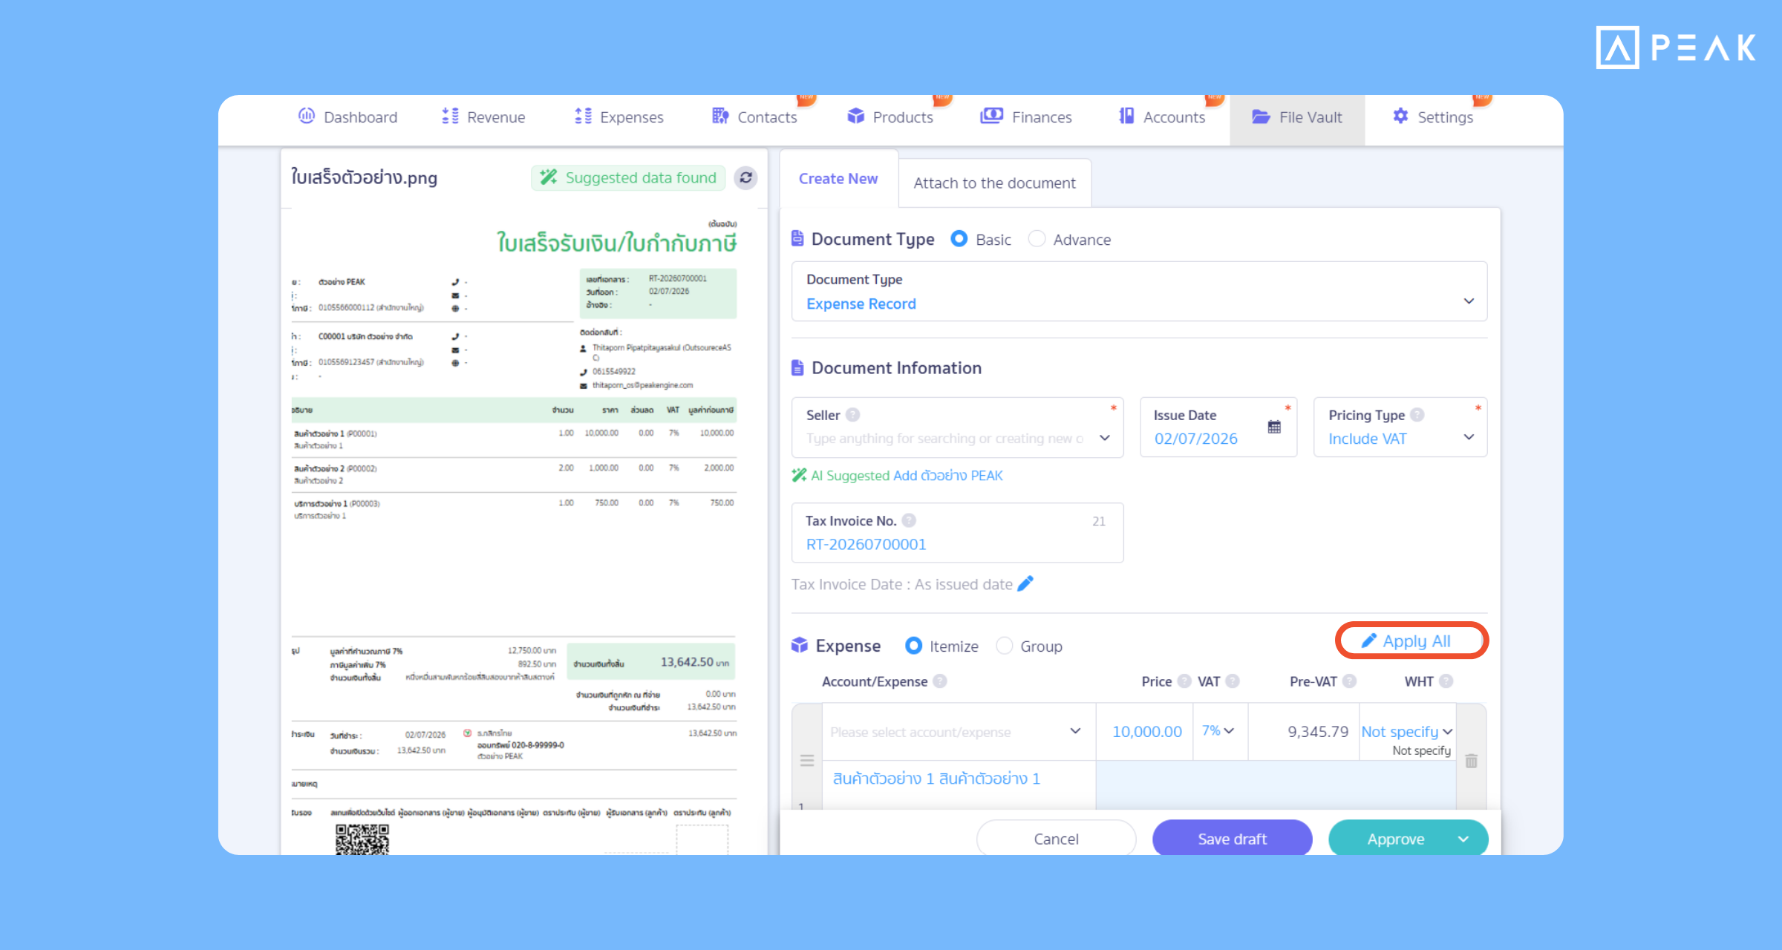Click the Pre-VAT help icon
This screenshot has width=1782, height=950.
(1350, 681)
